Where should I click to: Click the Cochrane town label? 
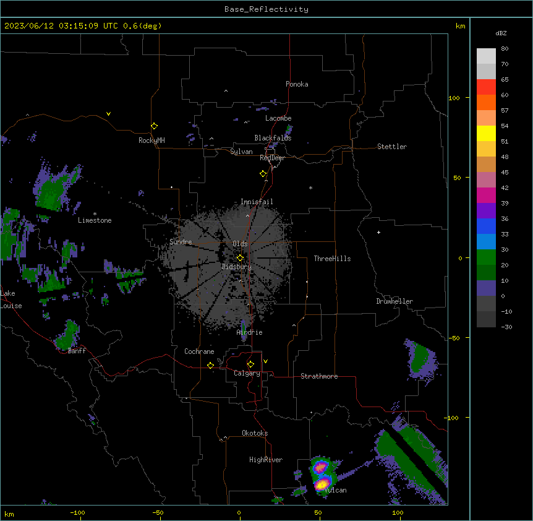click(x=199, y=351)
